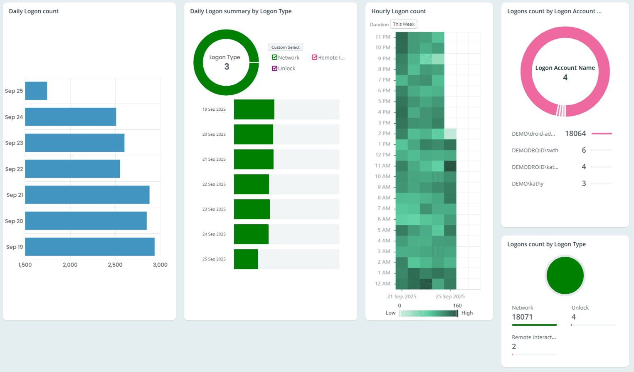Click the Sep 25 bar in Daily Logon count

tap(36, 90)
